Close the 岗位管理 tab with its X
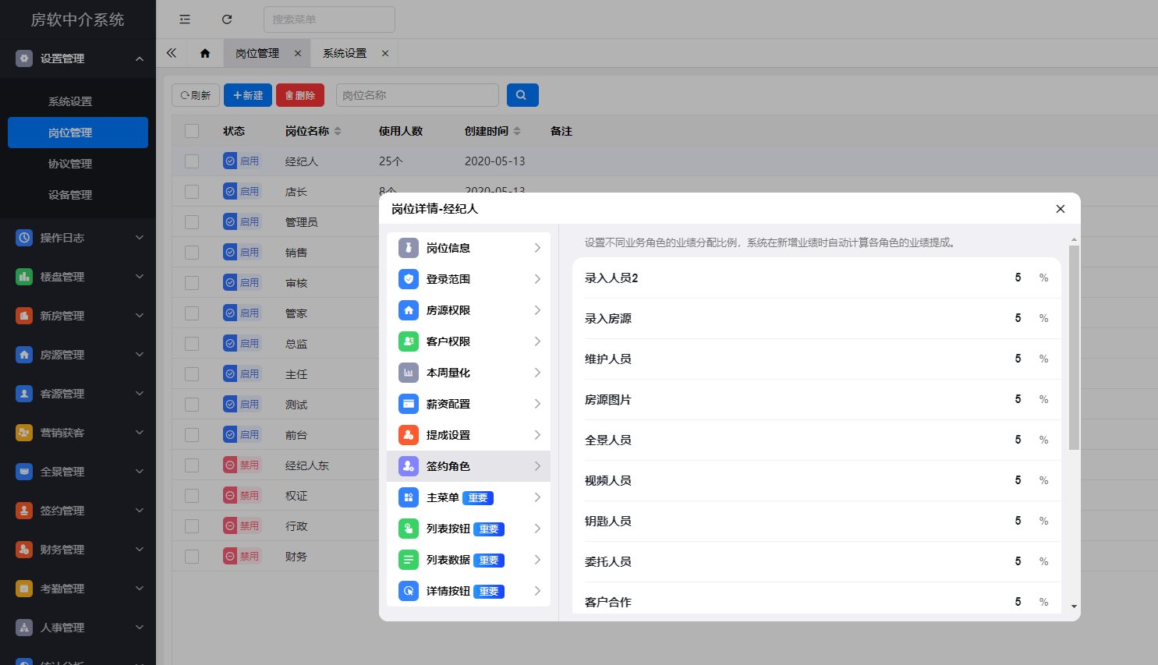Image resolution: width=1158 pixels, height=665 pixels. (x=298, y=53)
